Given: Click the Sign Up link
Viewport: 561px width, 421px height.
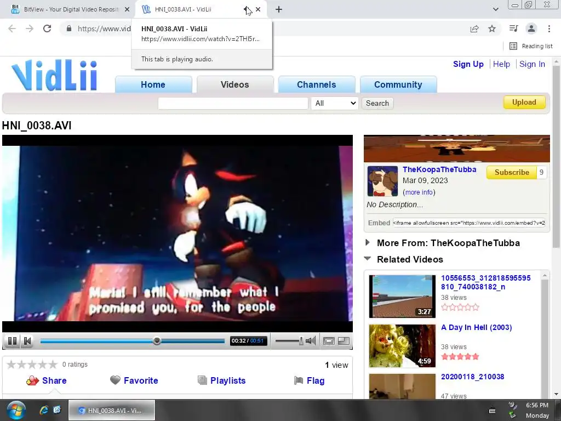Looking at the screenshot, I should (x=468, y=64).
